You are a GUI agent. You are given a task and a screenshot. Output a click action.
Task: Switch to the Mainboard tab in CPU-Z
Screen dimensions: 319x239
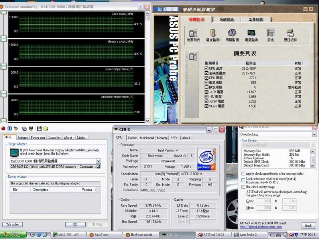(147, 138)
